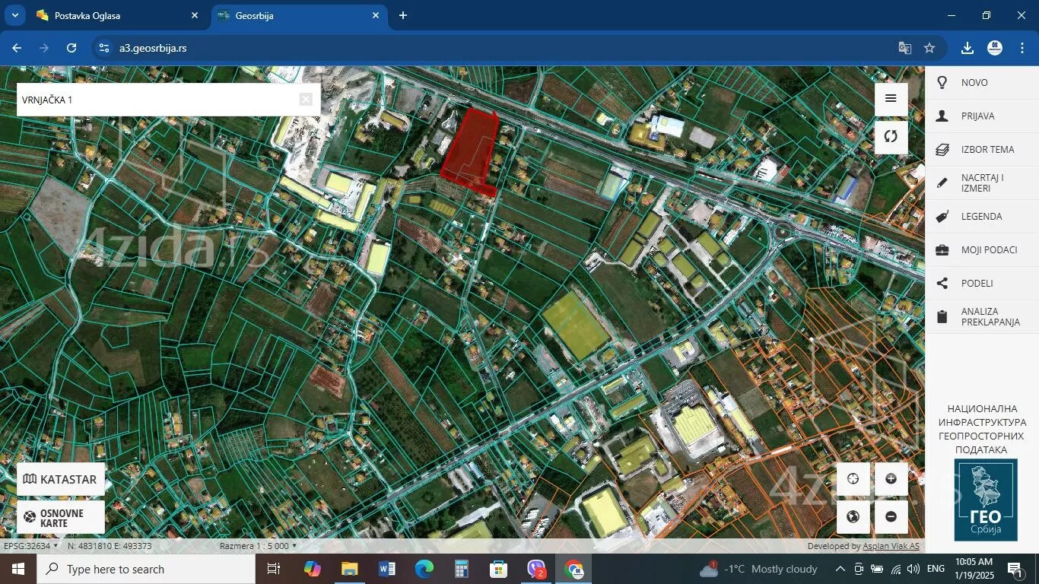The image size is (1039, 584).
Task: Open the tab search dropdown arrow
Action: click(x=15, y=15)
